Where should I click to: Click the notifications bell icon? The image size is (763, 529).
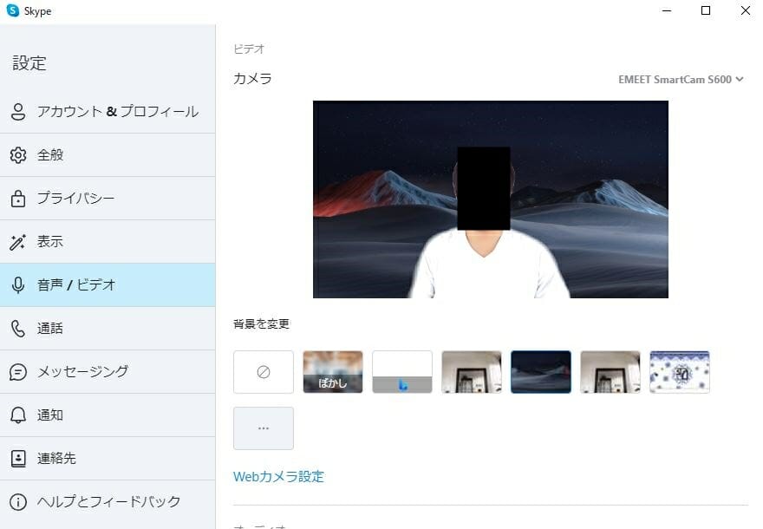(17, 415)
